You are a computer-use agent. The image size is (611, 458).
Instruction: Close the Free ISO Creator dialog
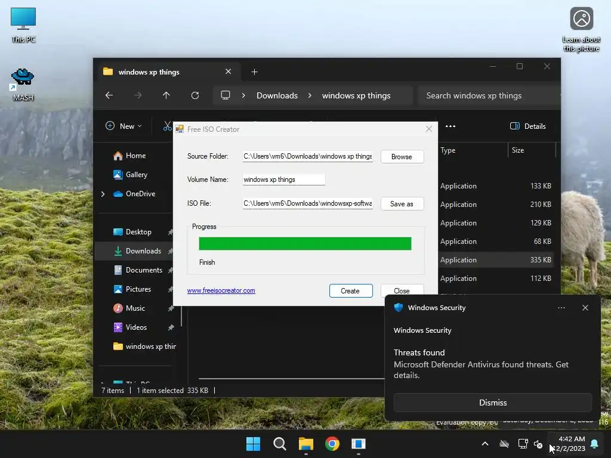pos(428,129)
